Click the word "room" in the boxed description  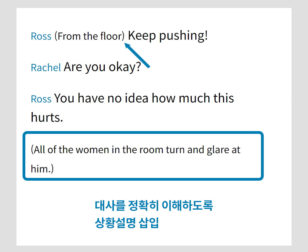coord(152,150)
